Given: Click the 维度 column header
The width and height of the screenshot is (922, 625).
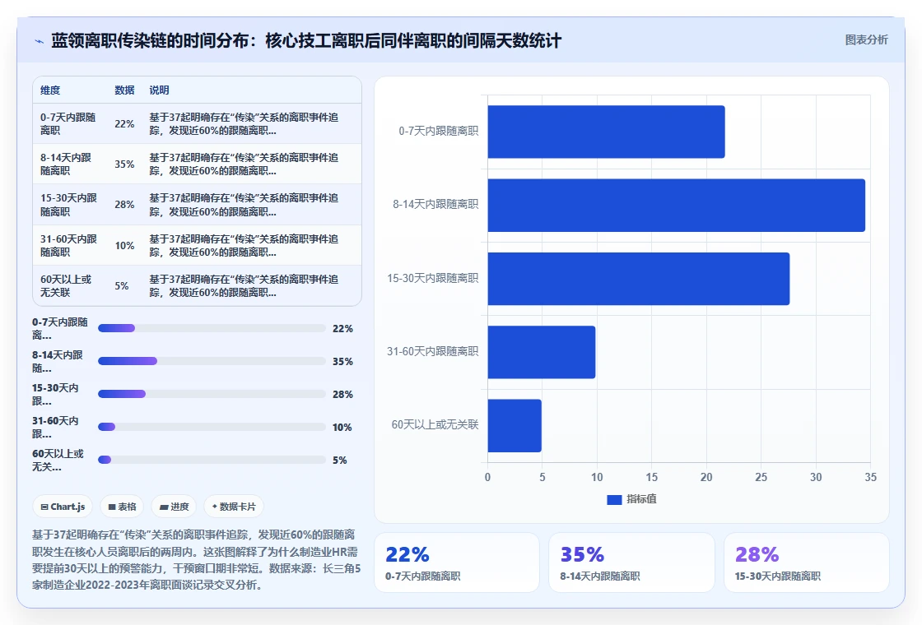Looking at the screenshot, I should 50,90.
